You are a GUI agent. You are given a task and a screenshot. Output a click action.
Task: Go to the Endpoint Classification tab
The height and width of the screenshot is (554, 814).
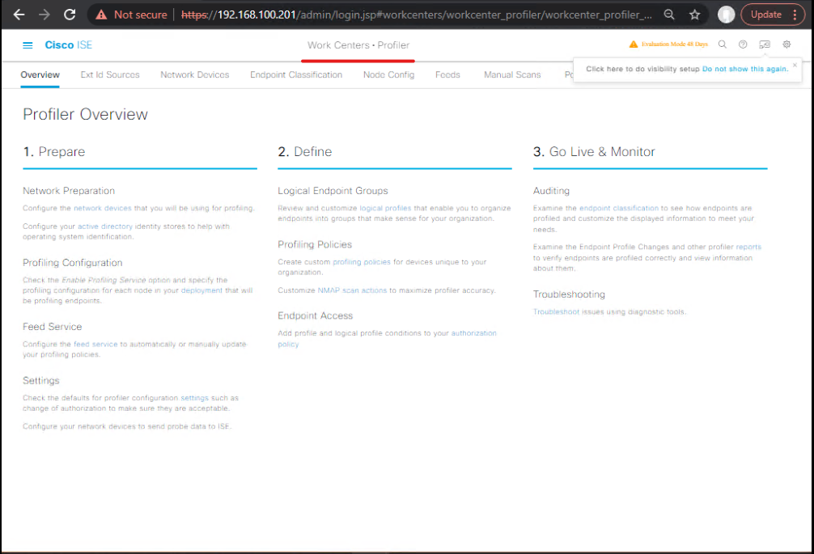coord(296,74)
